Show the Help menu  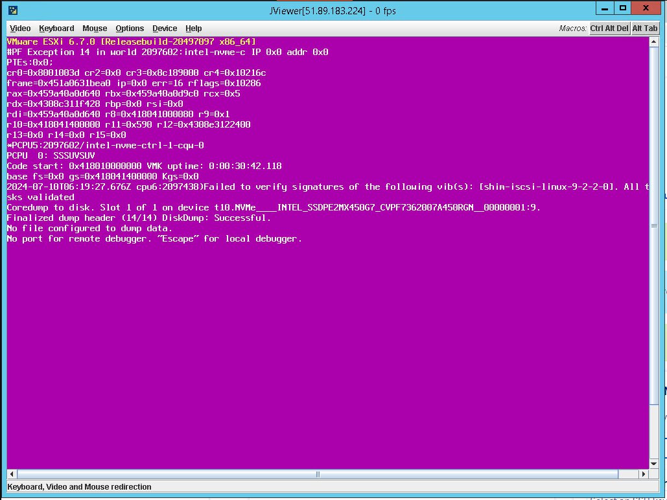pos(193,28)
